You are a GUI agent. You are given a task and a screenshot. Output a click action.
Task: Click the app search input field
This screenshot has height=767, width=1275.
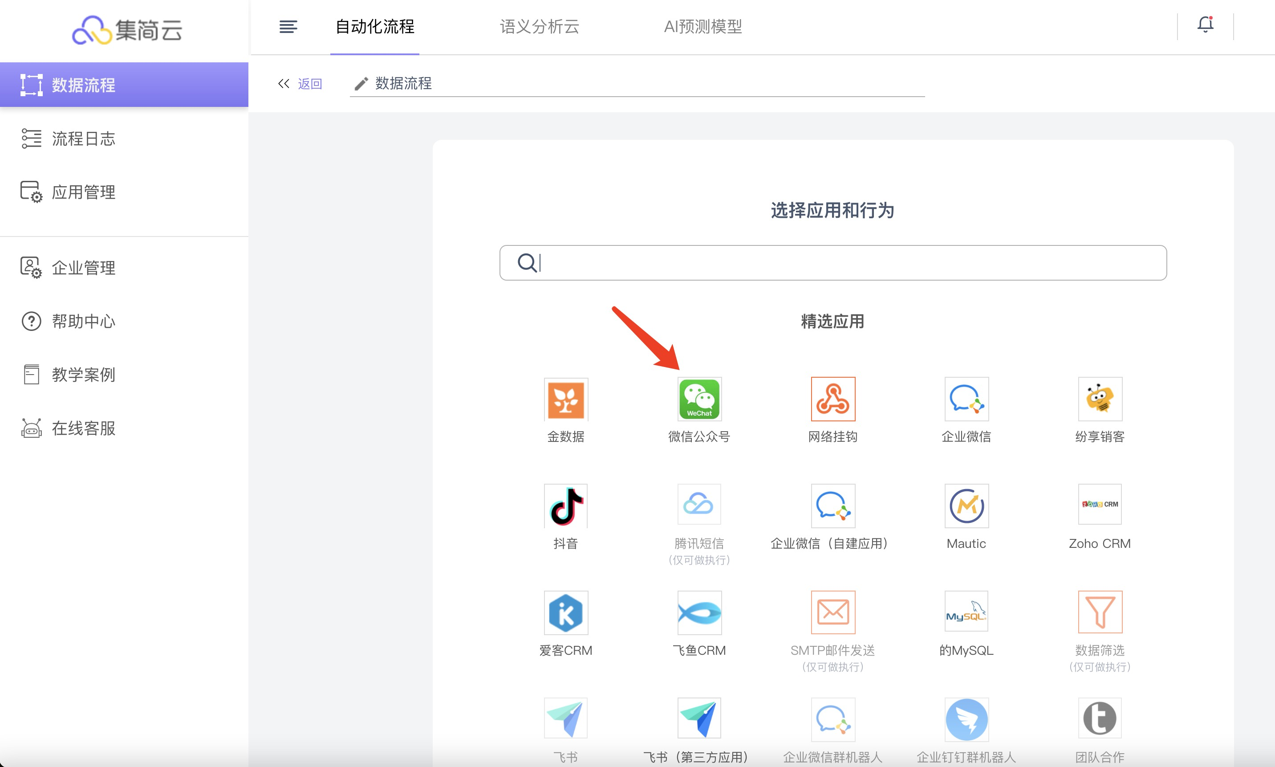point(847,263)
